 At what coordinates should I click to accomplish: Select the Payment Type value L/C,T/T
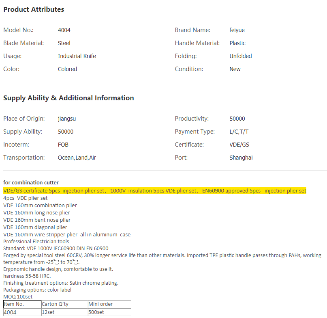click(239, 132)
